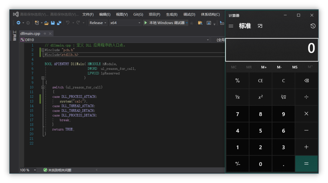Click the calculator M- memory button
The height and width of the screenshot is (183, 328).
(x=279, y=67)
